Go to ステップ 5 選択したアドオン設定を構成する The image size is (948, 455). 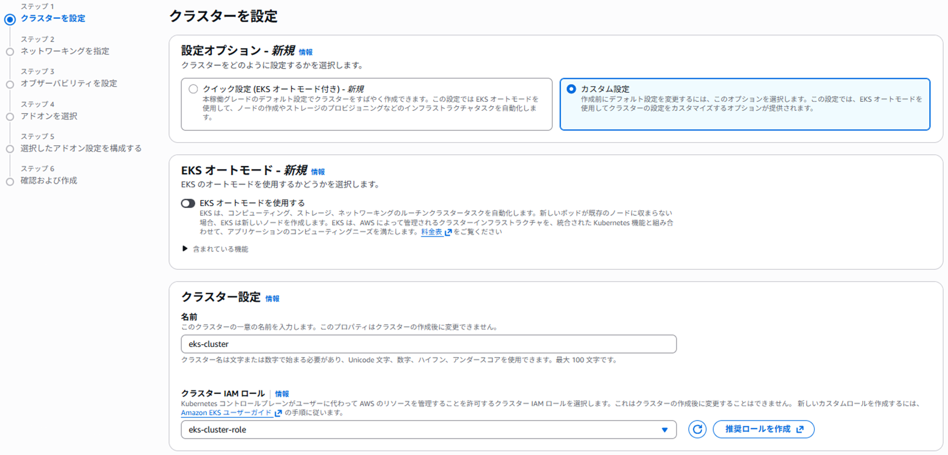(x=81, y=148)
